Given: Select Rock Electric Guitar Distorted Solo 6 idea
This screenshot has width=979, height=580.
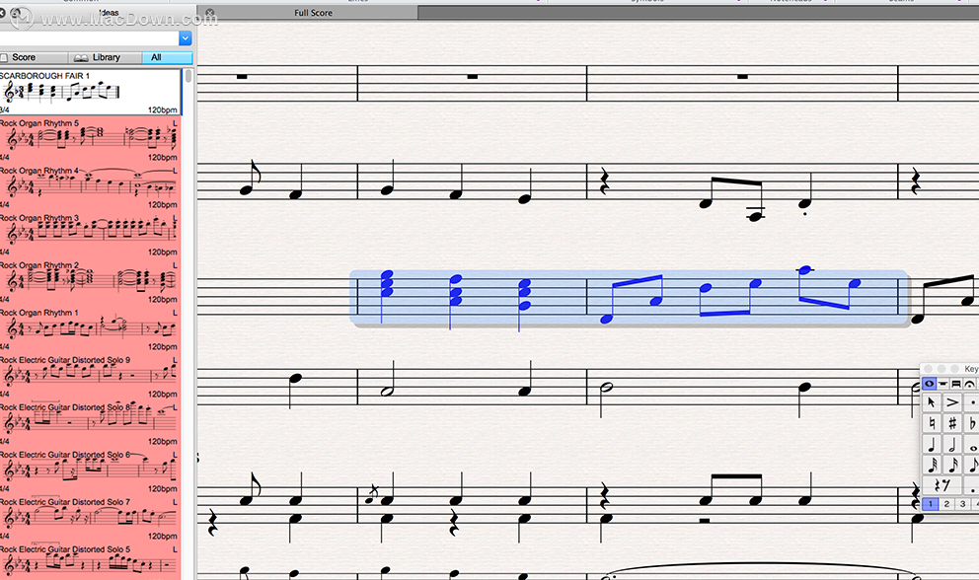Looking at the screenshot, I should [x=90, y=471].
